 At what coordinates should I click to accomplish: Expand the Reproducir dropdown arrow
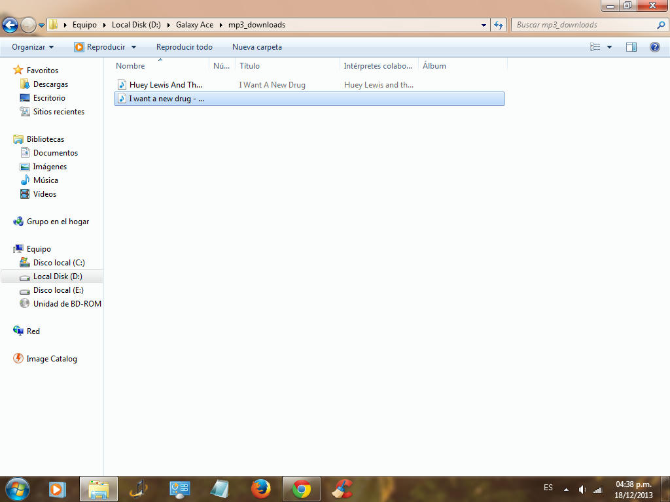pos(133,47)
